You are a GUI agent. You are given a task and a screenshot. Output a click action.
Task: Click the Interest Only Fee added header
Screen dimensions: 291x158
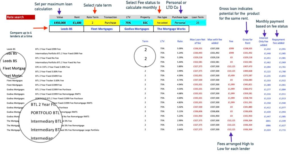tap(263, 41)
